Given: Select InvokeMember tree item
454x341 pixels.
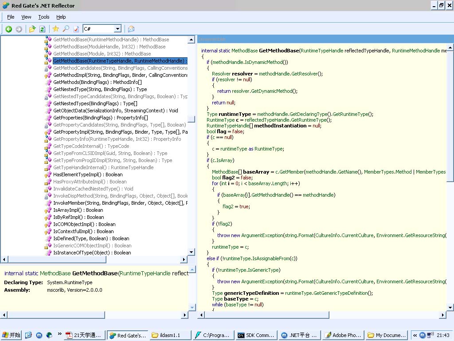Looking at the screenshot, I should (x=120, y=203).
